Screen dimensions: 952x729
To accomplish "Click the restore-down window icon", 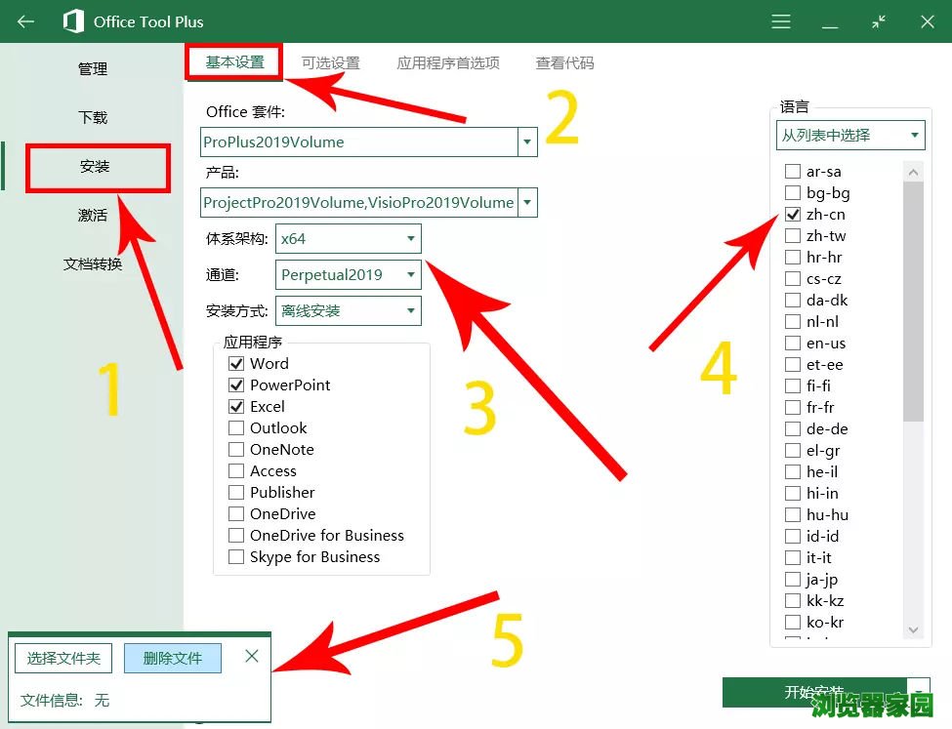I will tap(879, 21).
